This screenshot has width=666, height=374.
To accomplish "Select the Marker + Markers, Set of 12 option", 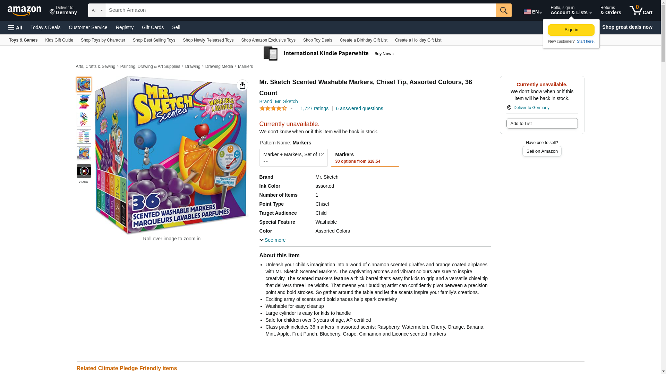I will pos(293,158).
